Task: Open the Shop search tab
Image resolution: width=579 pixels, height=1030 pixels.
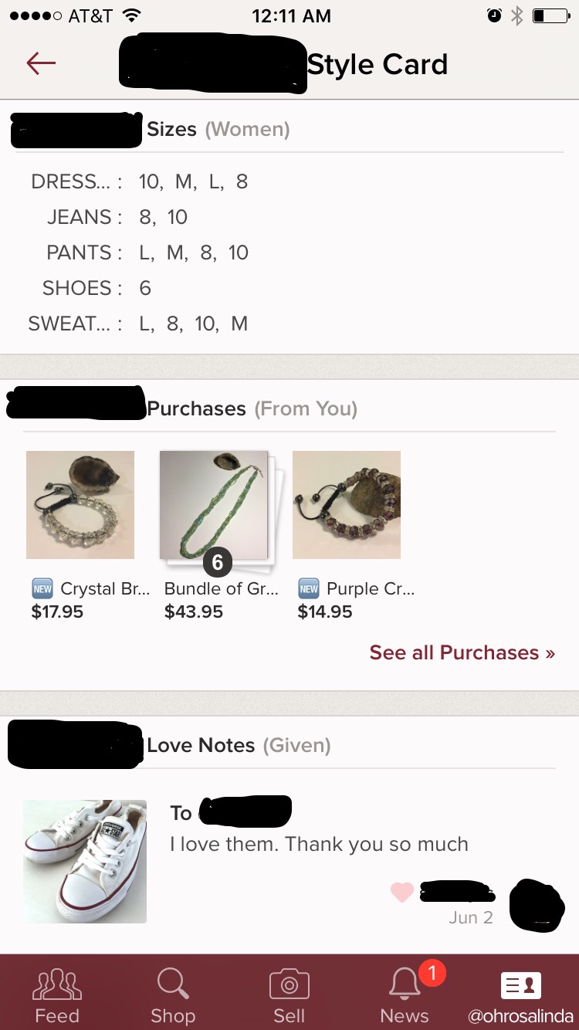Action: click(173, 994)
